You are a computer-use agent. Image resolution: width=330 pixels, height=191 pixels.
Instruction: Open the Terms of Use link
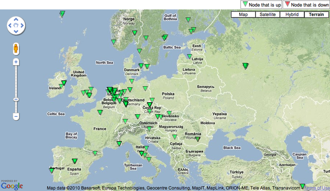pos(317,188)
